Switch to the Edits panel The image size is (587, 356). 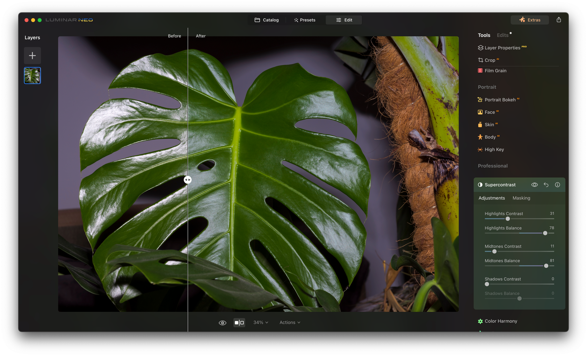pyautogui.click(x=502, y=35)
